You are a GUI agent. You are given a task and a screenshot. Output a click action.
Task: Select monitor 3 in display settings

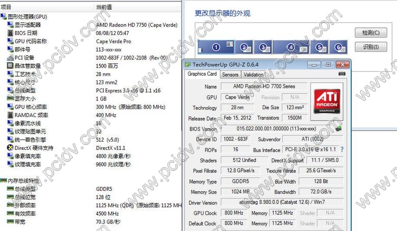click(x=263, y=47)
